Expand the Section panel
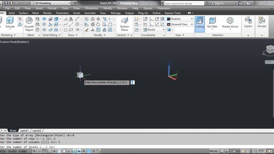 [x=123, y=35]
